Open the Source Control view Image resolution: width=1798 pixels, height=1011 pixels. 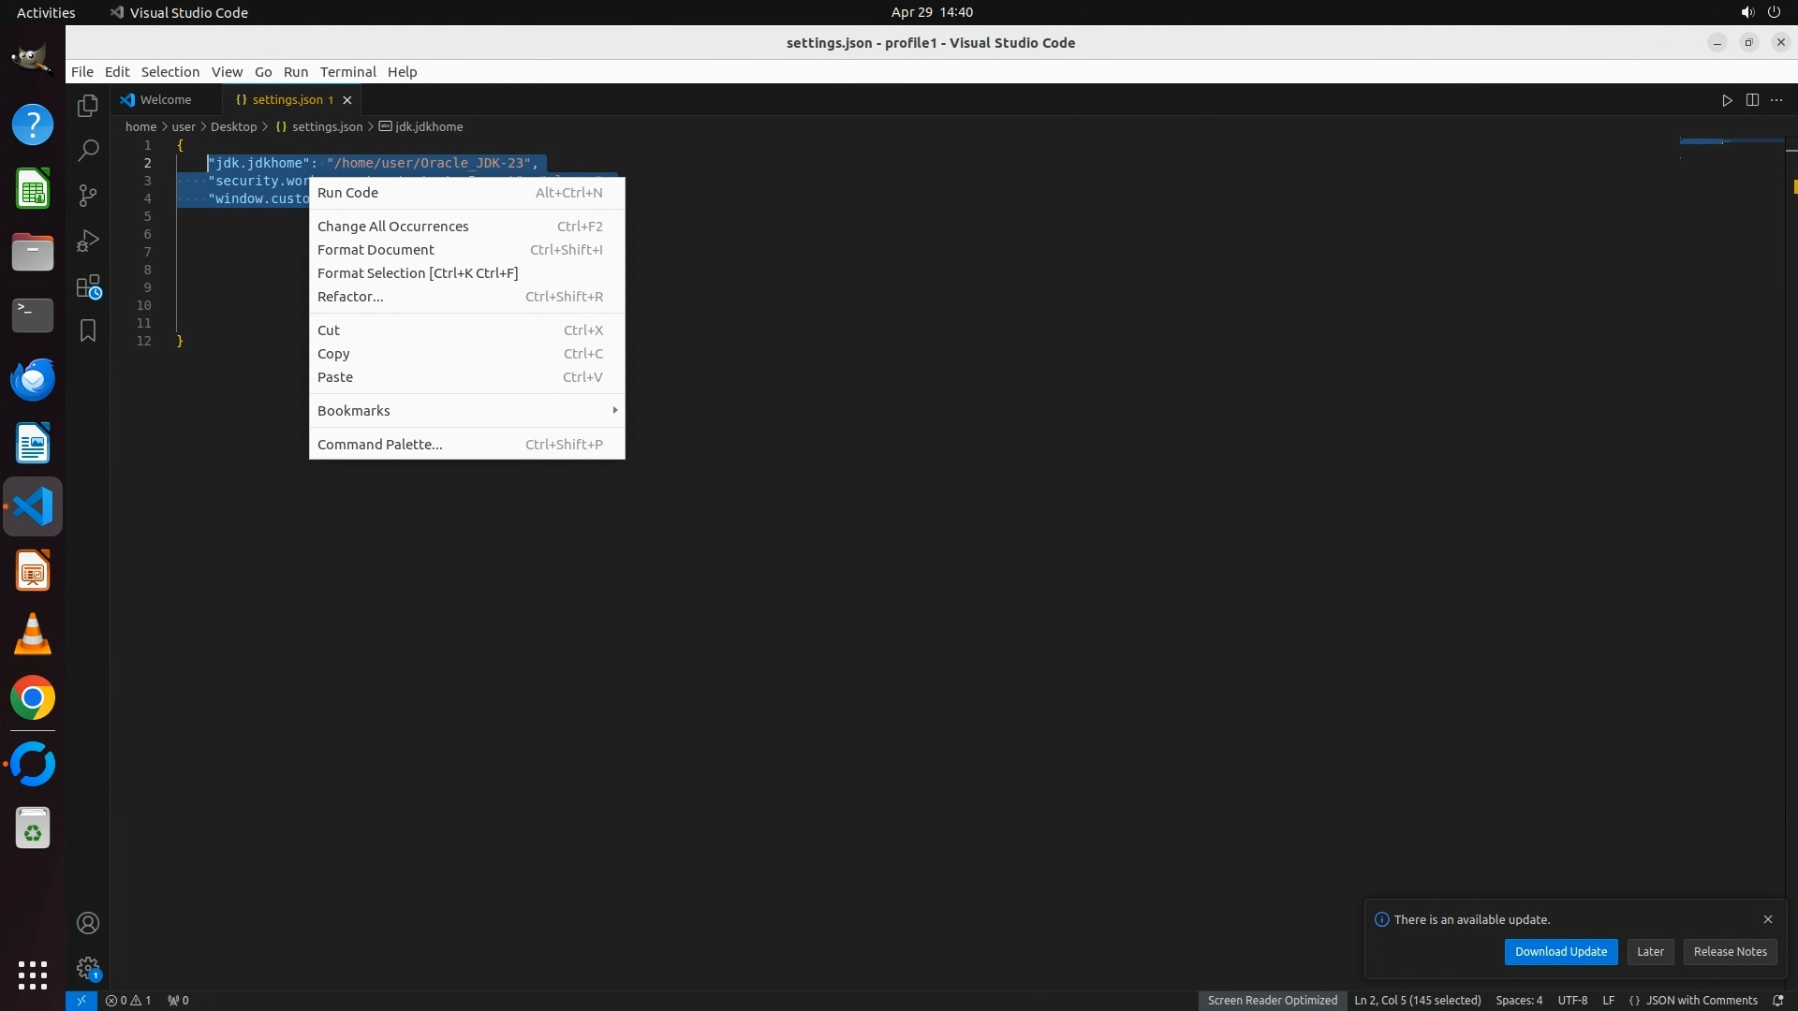pyautogui.click(x=88, y=196)
